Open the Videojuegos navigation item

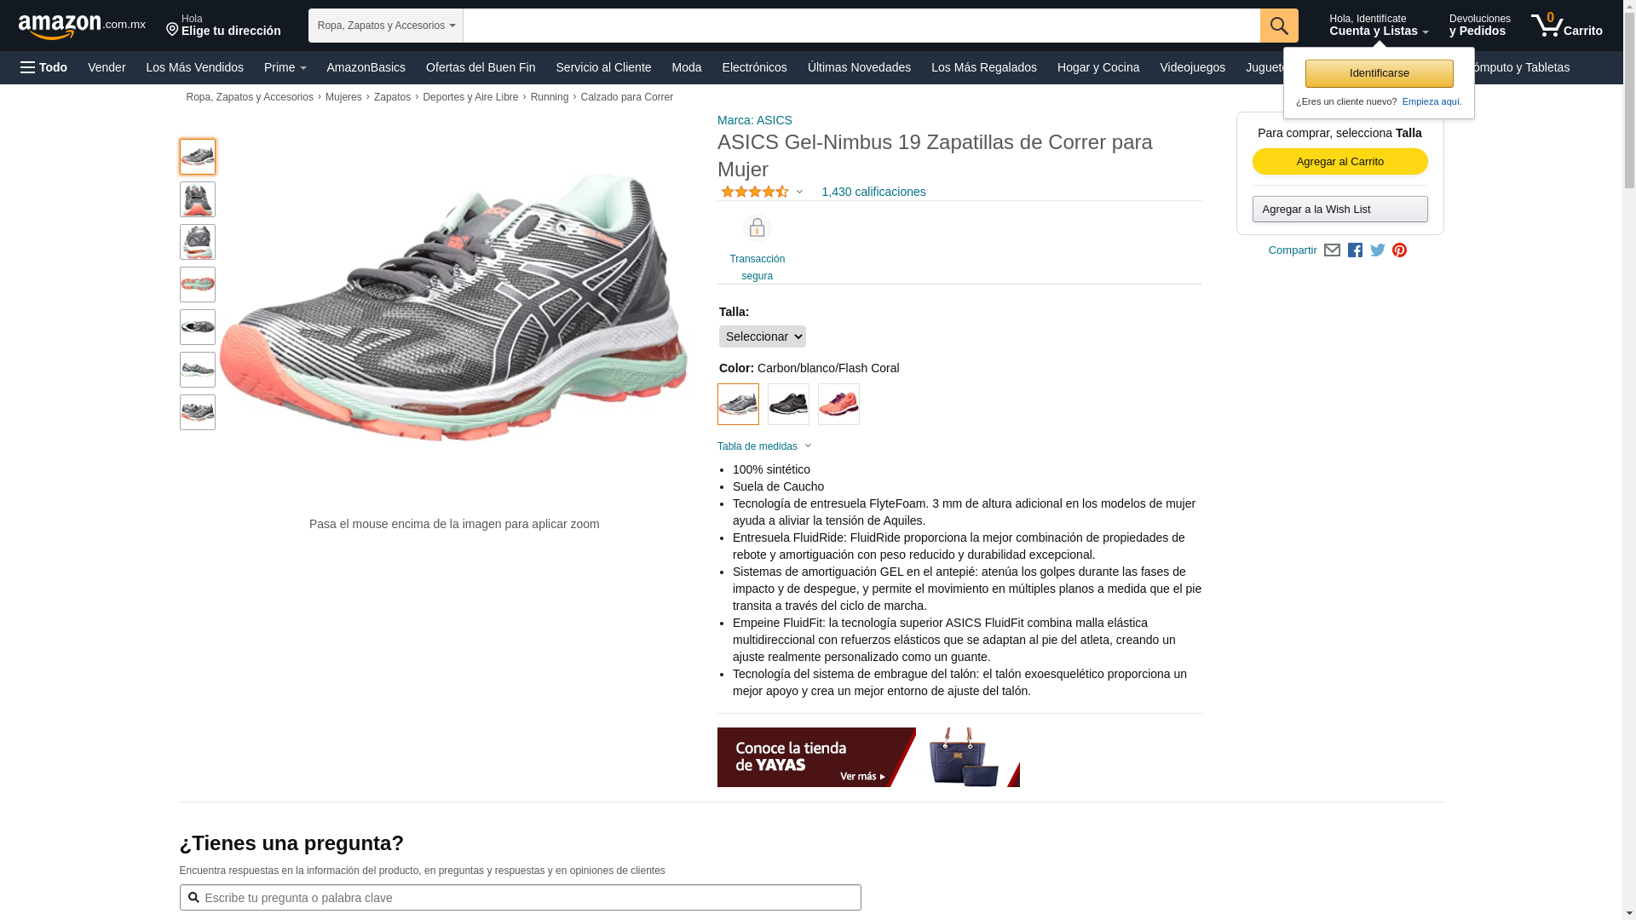[x=1192, y=67]
